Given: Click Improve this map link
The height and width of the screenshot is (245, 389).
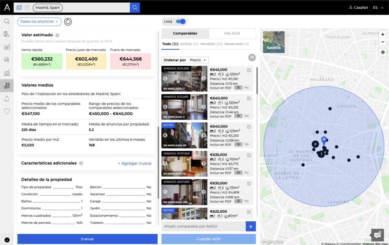Looking at the screenshot, I should [376, 243].
